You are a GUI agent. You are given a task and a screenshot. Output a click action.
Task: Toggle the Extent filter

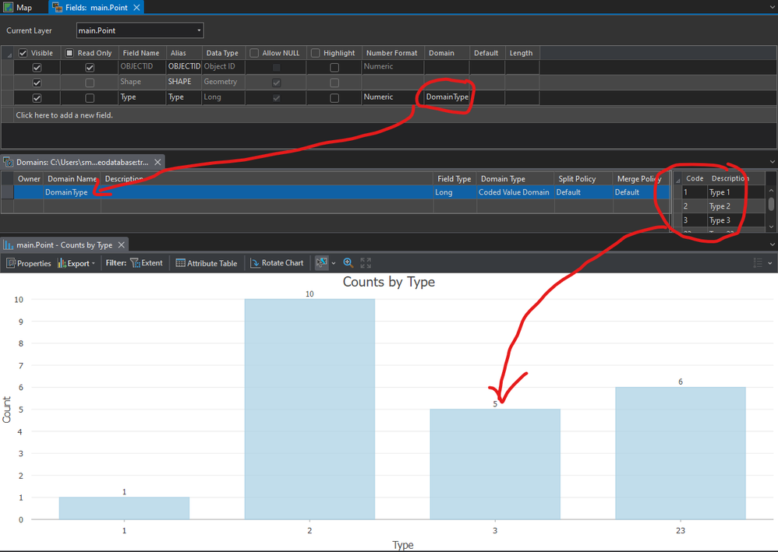coord(147,263)
